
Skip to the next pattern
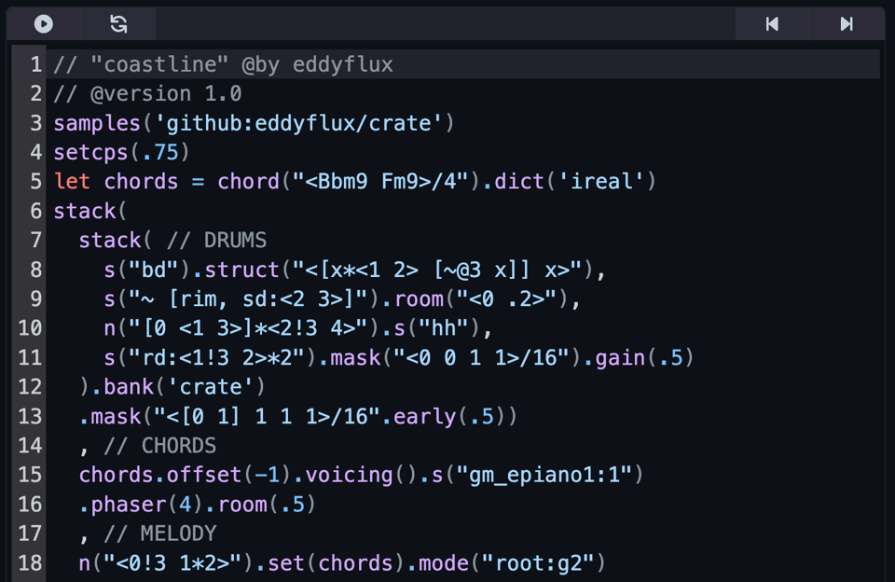tap(846, 24)
